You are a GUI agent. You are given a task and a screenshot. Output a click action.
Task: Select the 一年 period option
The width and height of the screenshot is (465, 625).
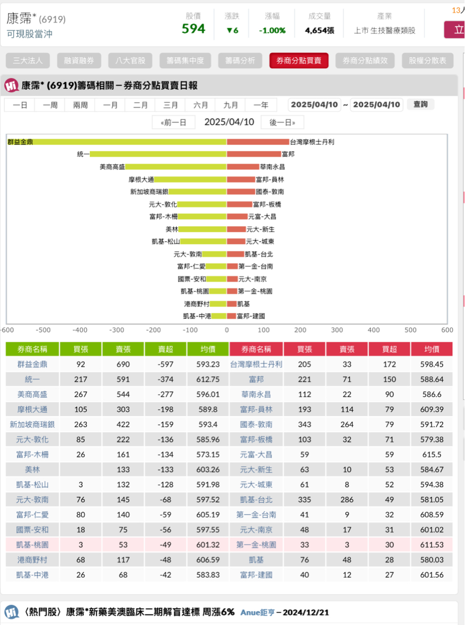tap(261, 105)
